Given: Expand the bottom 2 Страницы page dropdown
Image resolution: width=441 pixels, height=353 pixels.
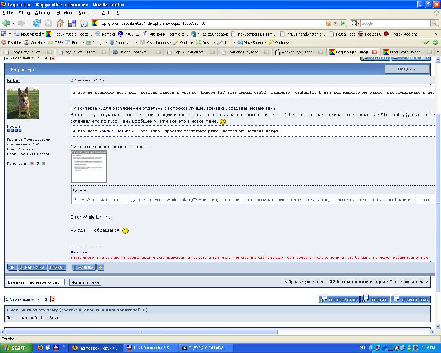Looking at the screenshot, I should coord(20,299).
